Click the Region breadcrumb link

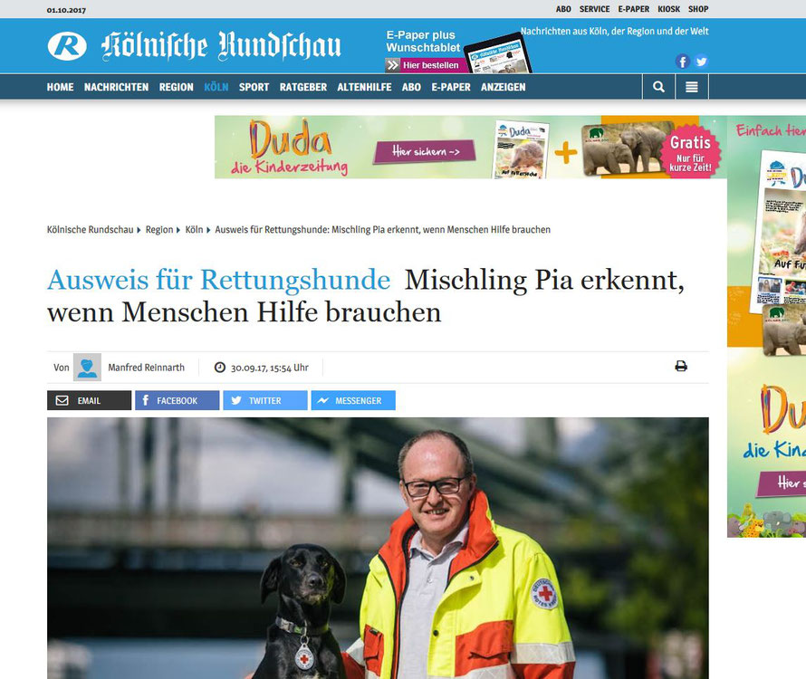click(x=159, y=230)
